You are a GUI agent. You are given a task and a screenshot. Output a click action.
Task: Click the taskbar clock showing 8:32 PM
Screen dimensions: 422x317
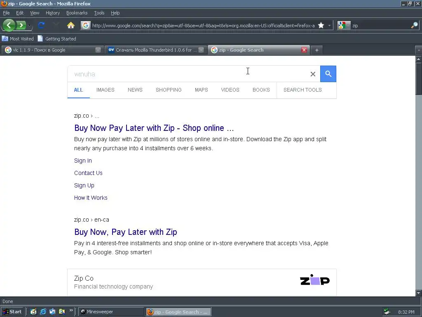(406, 312)
